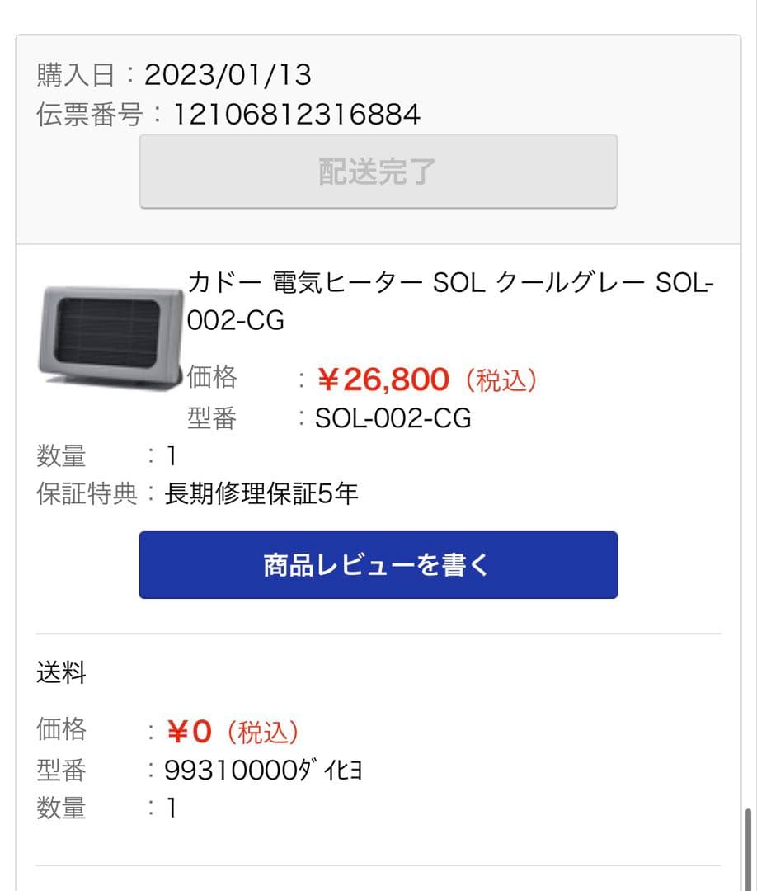Click the heater product thumbnail image

point(107,338)
